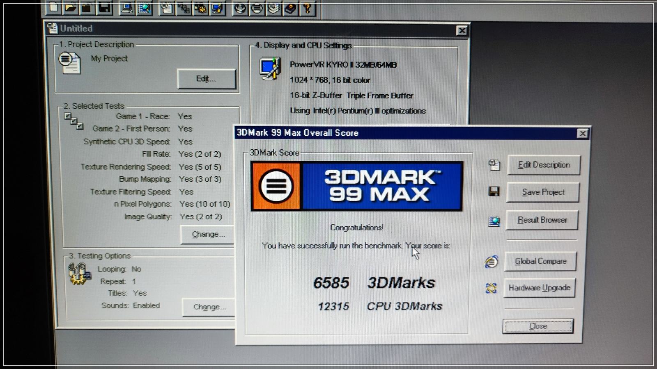The height and width of the screenshot is (369, 657).
Task: Close the Untitled project window via X
Action: (462, 30)
